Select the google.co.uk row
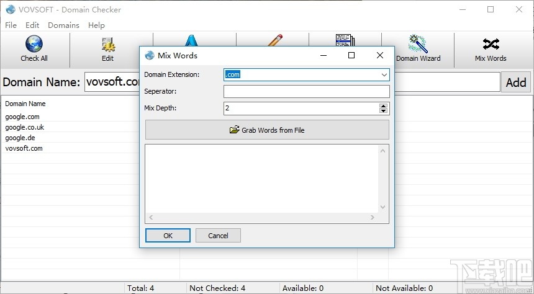This screenshot has width=534, height=294. pyautogui.click(x=24, y=127)
